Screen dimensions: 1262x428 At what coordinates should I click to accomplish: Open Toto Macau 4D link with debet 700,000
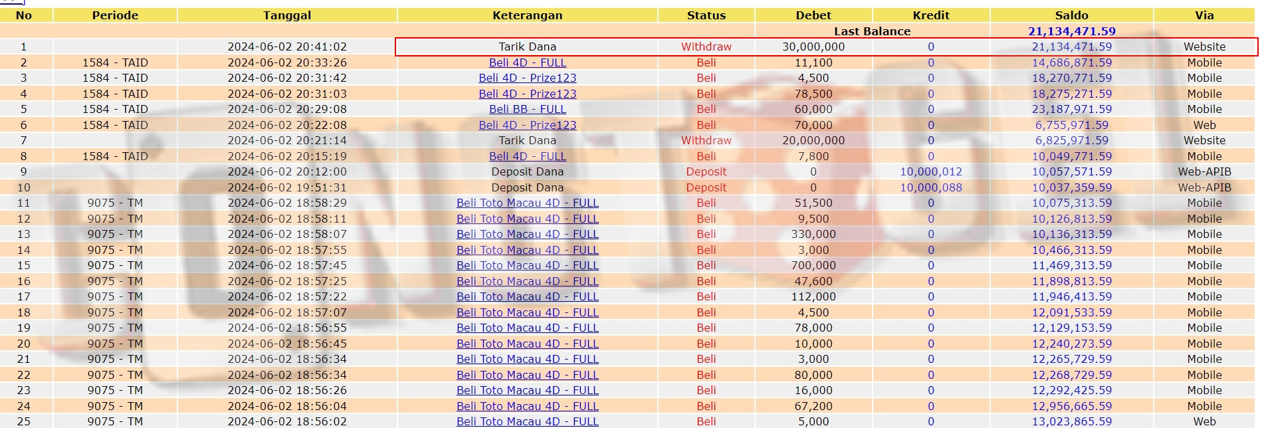pos(527,265)
